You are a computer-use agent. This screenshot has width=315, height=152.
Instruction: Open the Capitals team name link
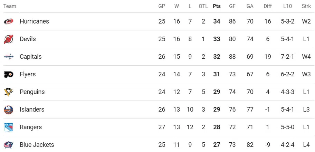tap(30, 57)
